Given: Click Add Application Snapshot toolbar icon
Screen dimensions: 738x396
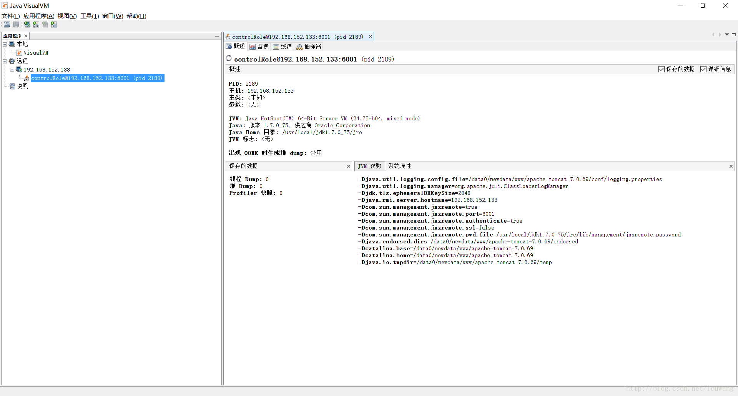Looking at the screenshot, I should (54, 25).
